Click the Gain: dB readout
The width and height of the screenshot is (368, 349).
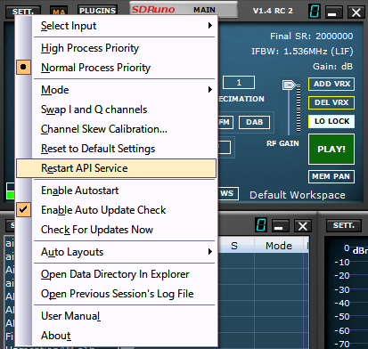coord(332,67)
